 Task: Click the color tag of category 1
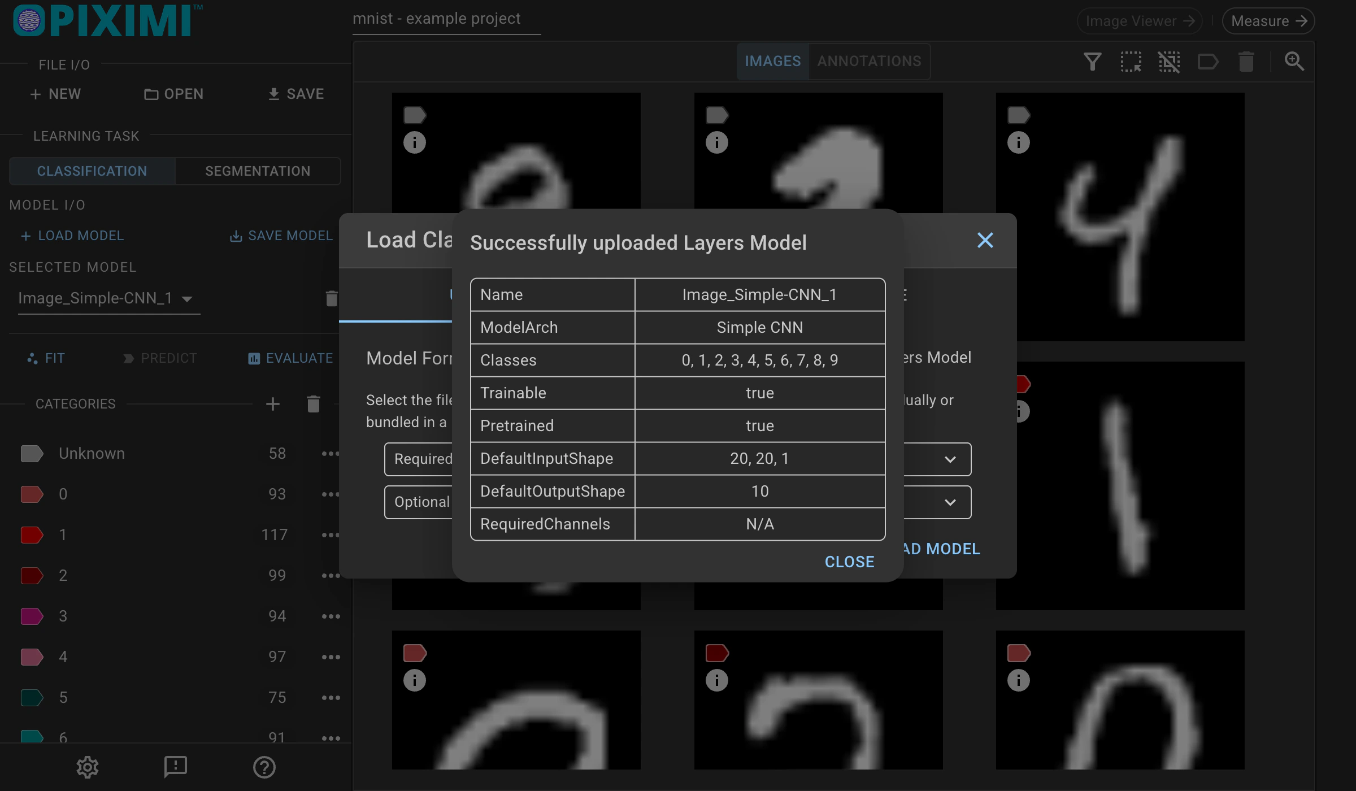[32, 534]
